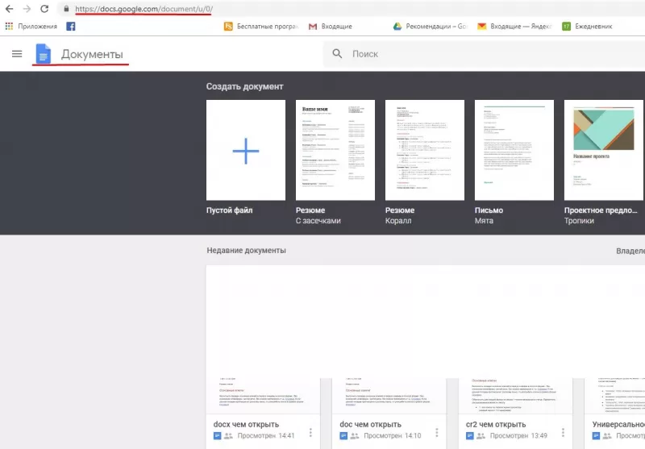Click the docs.google.com URL in the address bar

[144, 9]
